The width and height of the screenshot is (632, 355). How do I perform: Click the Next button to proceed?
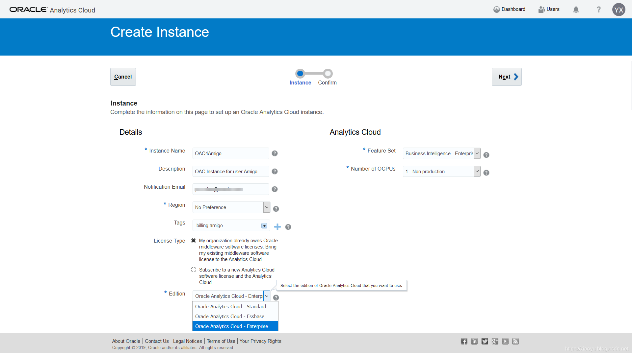pyautogui.click(x=507, y=76)
